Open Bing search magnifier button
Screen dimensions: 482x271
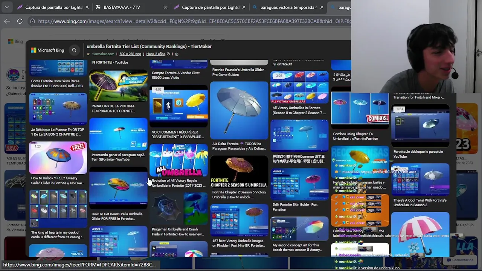coord(74,50)
